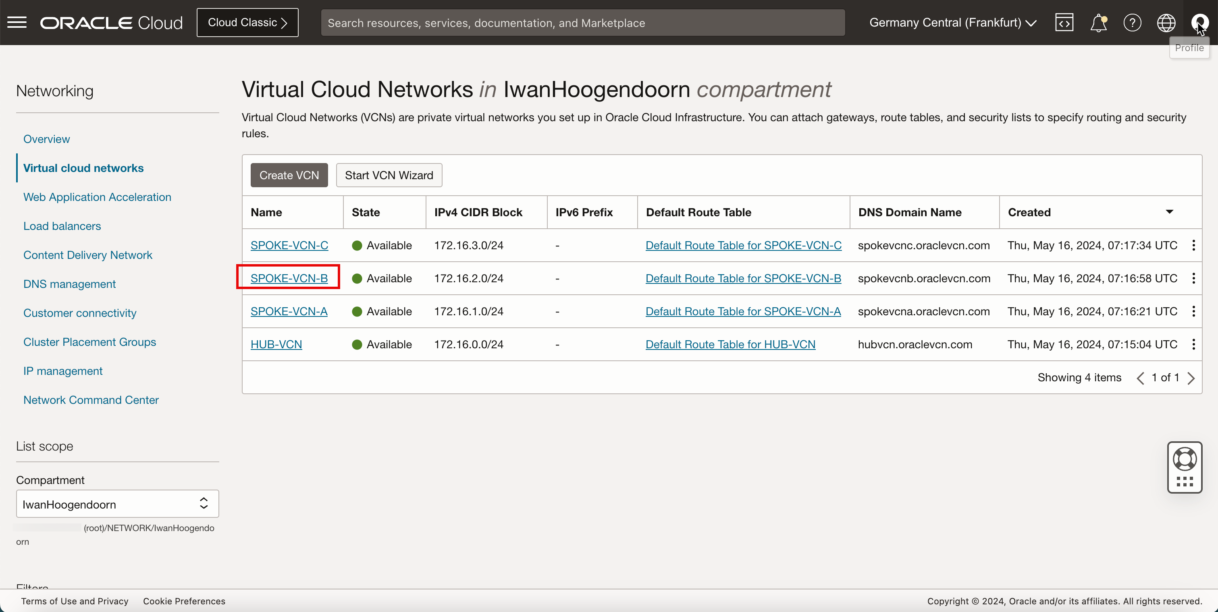Open the Overview navigation item
1218x612 pixels.
pyautogui.click(x=47, y=139)
